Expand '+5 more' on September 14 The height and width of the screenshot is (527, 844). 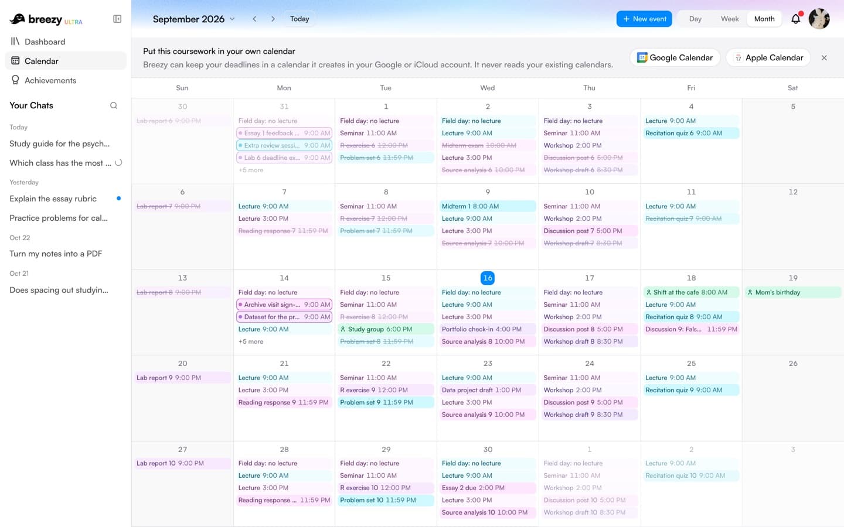pos(251,341)
